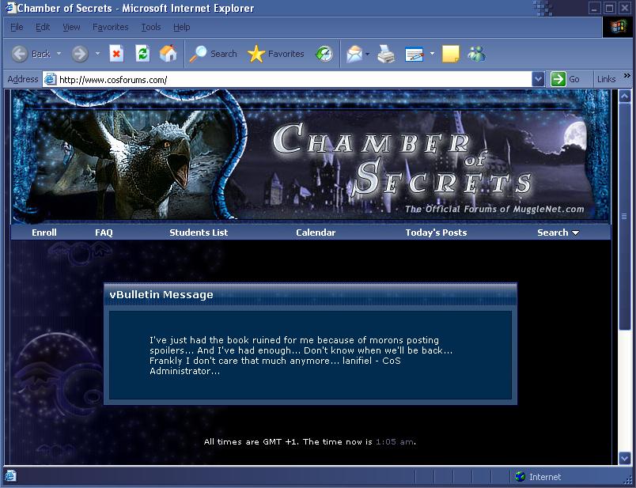Open the Edit menu
The height and width of the screenshot is (488, 636).
(43, 27)
